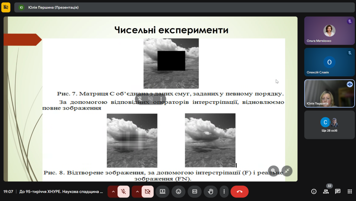Exit fullscreen view of the presentation

pos(287,171)
